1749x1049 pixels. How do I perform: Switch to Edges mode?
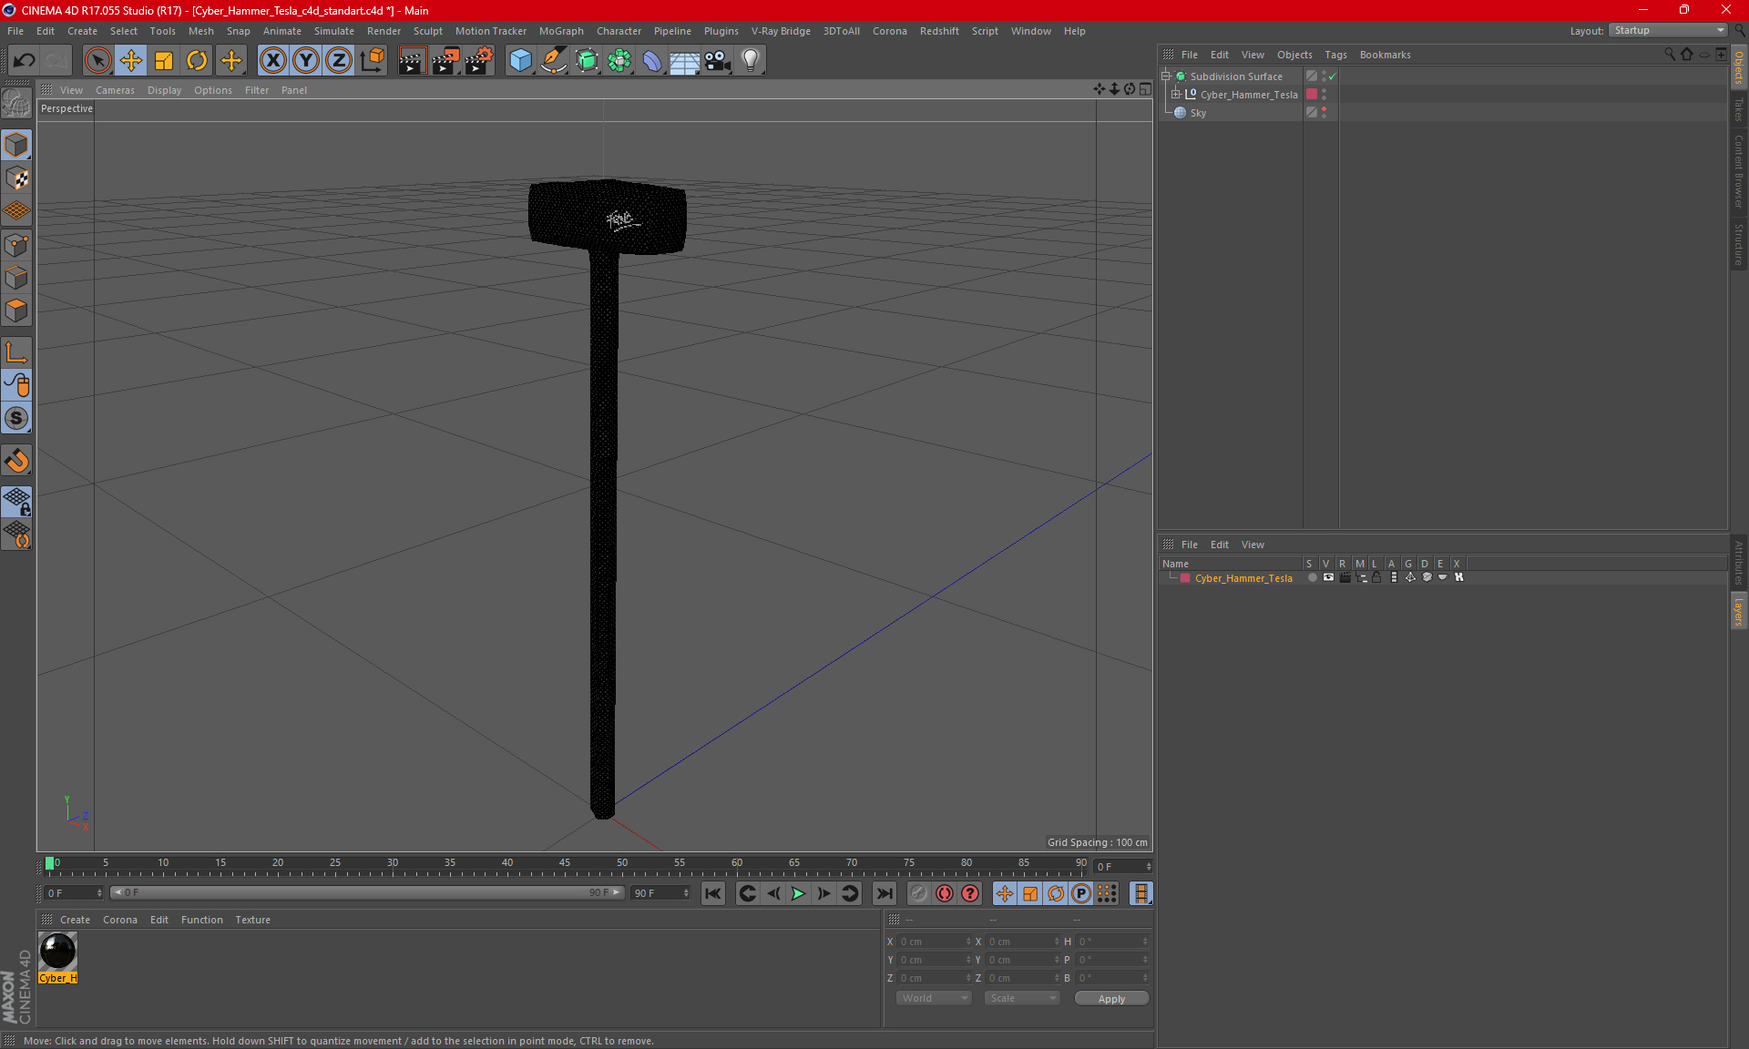point(16,278)
